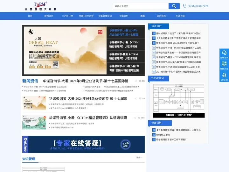Click the 09 badge in 热点排行
The width and height of the screenshot is (229, 172).
(x=154, y=72)
